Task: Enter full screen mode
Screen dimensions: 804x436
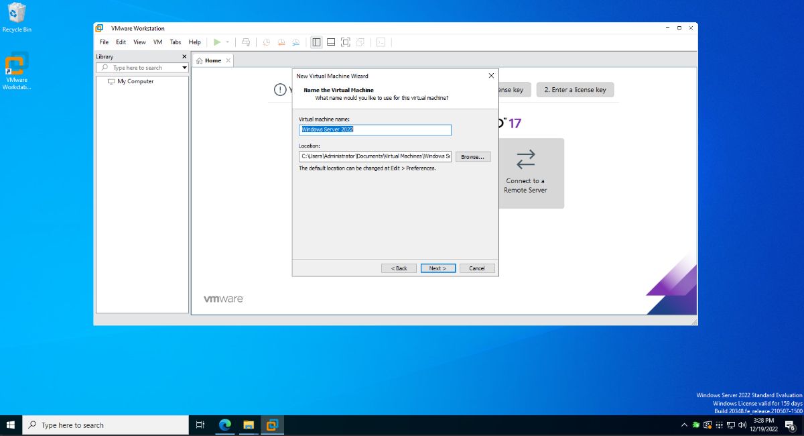Action: (345, 42)
